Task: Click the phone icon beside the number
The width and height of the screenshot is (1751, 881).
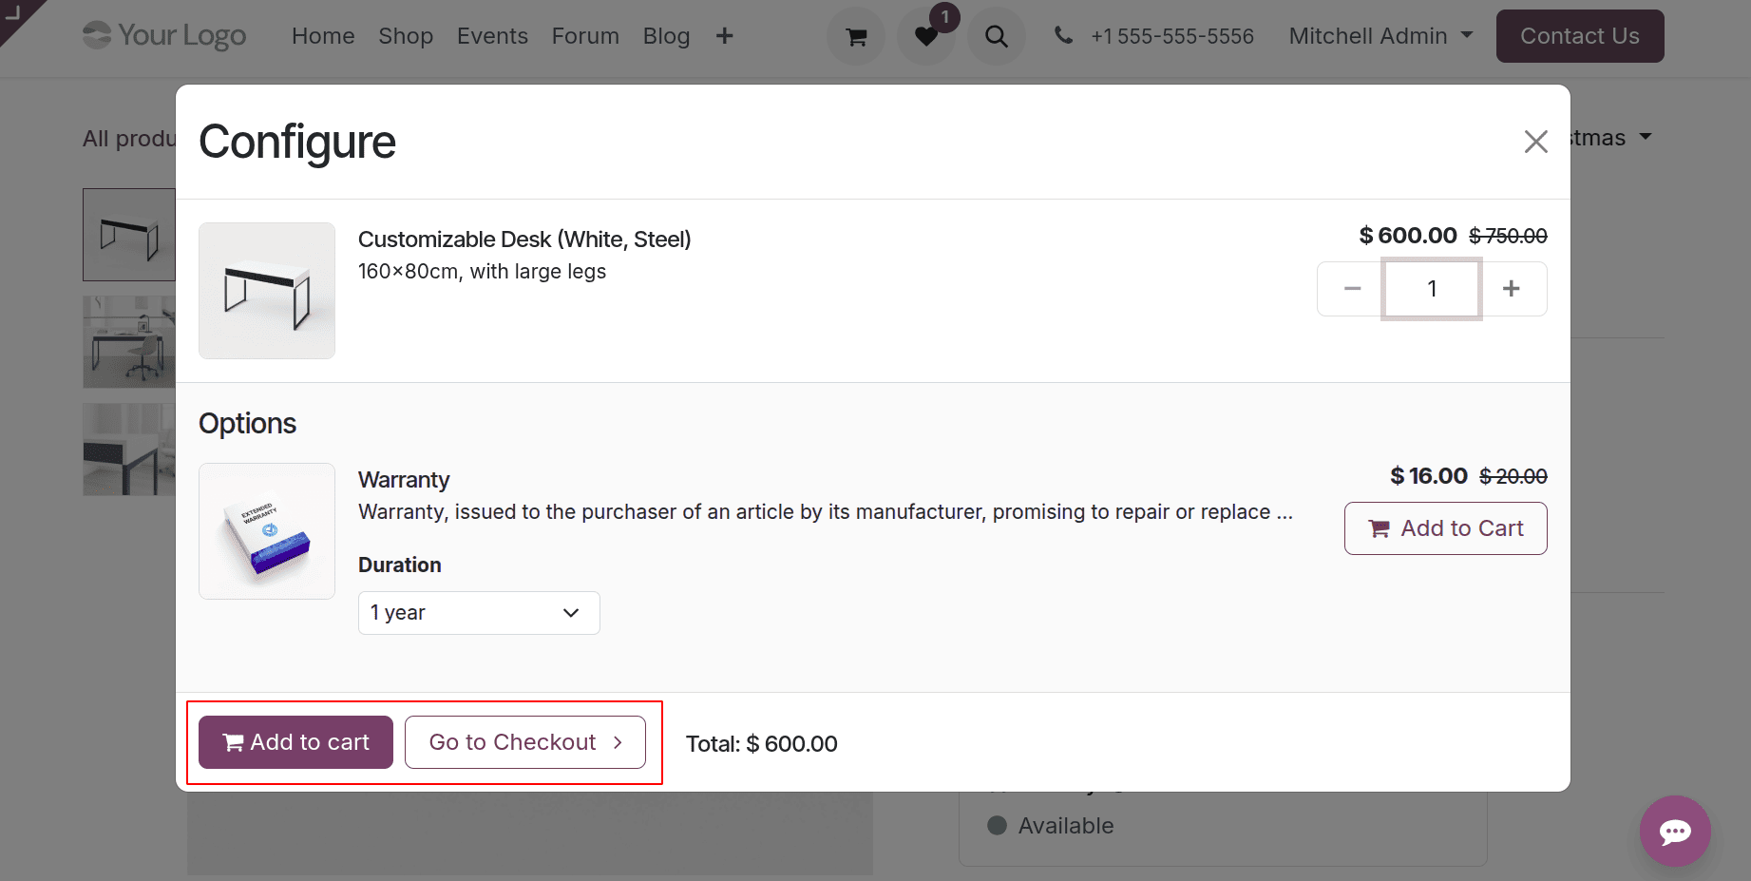Action: click(x=1064, y=36)
